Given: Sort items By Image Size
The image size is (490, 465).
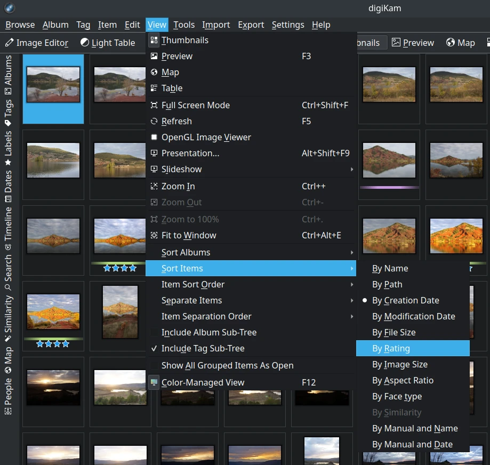Looking at the screenshot, I should 413,364.
